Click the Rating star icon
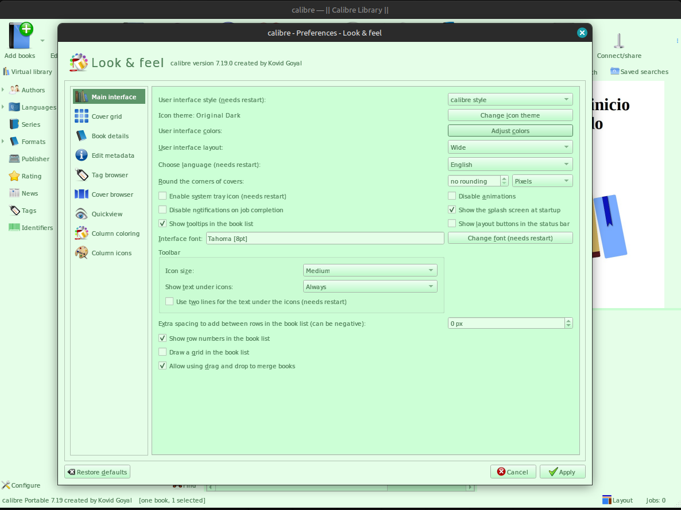Image resolution: width=681 pixels, height=510 pixels. pyautogui.click(x=14, y=176)
